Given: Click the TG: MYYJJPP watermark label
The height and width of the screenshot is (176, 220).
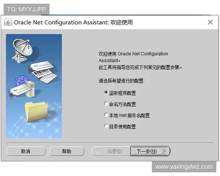Looking at the screenshot, I should [x=26, y=9].
